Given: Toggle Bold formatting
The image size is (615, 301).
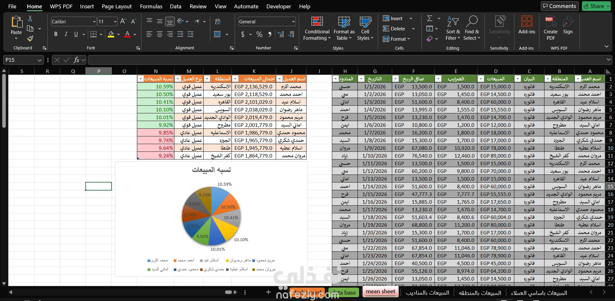Looking at the screenshot, I should tap(56, 34).
